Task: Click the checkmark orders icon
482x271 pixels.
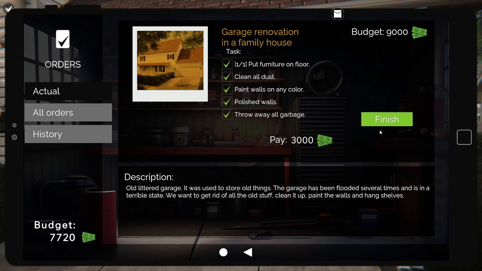Action: click(x=63, y=39)
